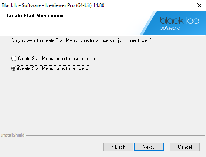Click the 'software' word in the logo
Screen dimensions: 206x157
pyautogui.click(x=170, y=28)
